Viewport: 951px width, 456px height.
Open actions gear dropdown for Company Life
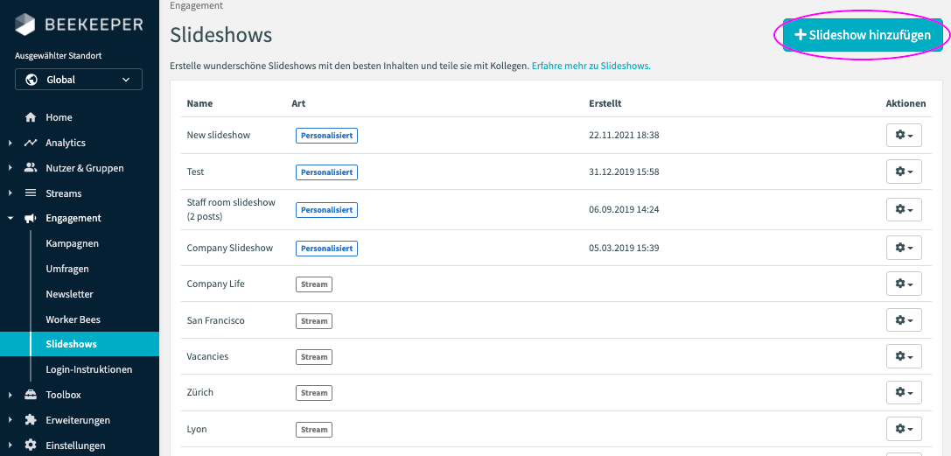point(904,284)
